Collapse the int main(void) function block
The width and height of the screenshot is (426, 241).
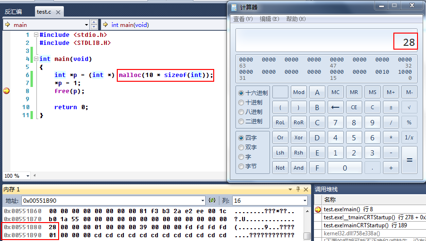(x=36, y=59)
